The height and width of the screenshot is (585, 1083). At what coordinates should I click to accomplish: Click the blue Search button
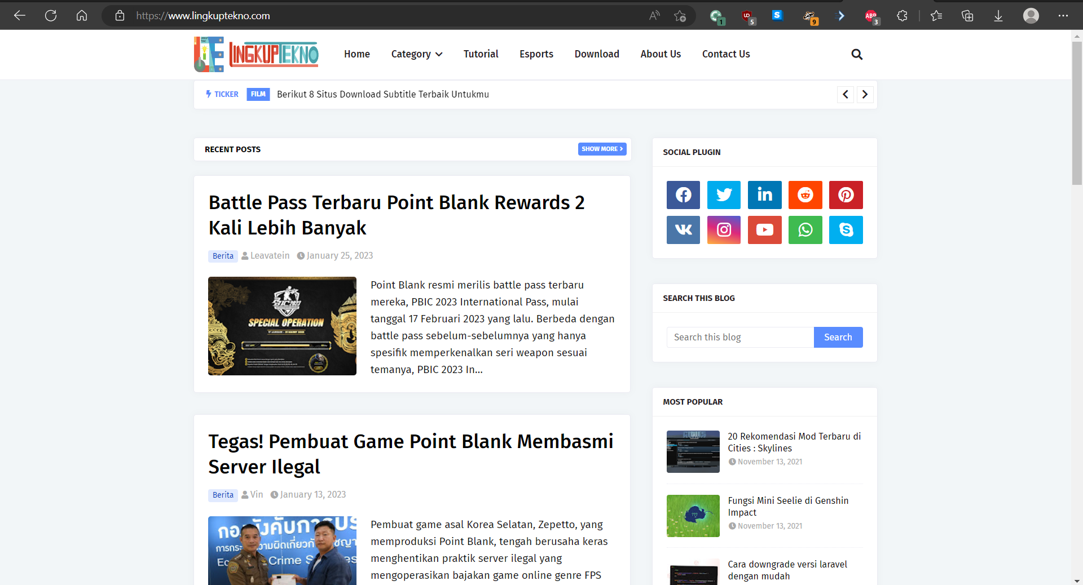pyautogui.click(x=838, y=337)
